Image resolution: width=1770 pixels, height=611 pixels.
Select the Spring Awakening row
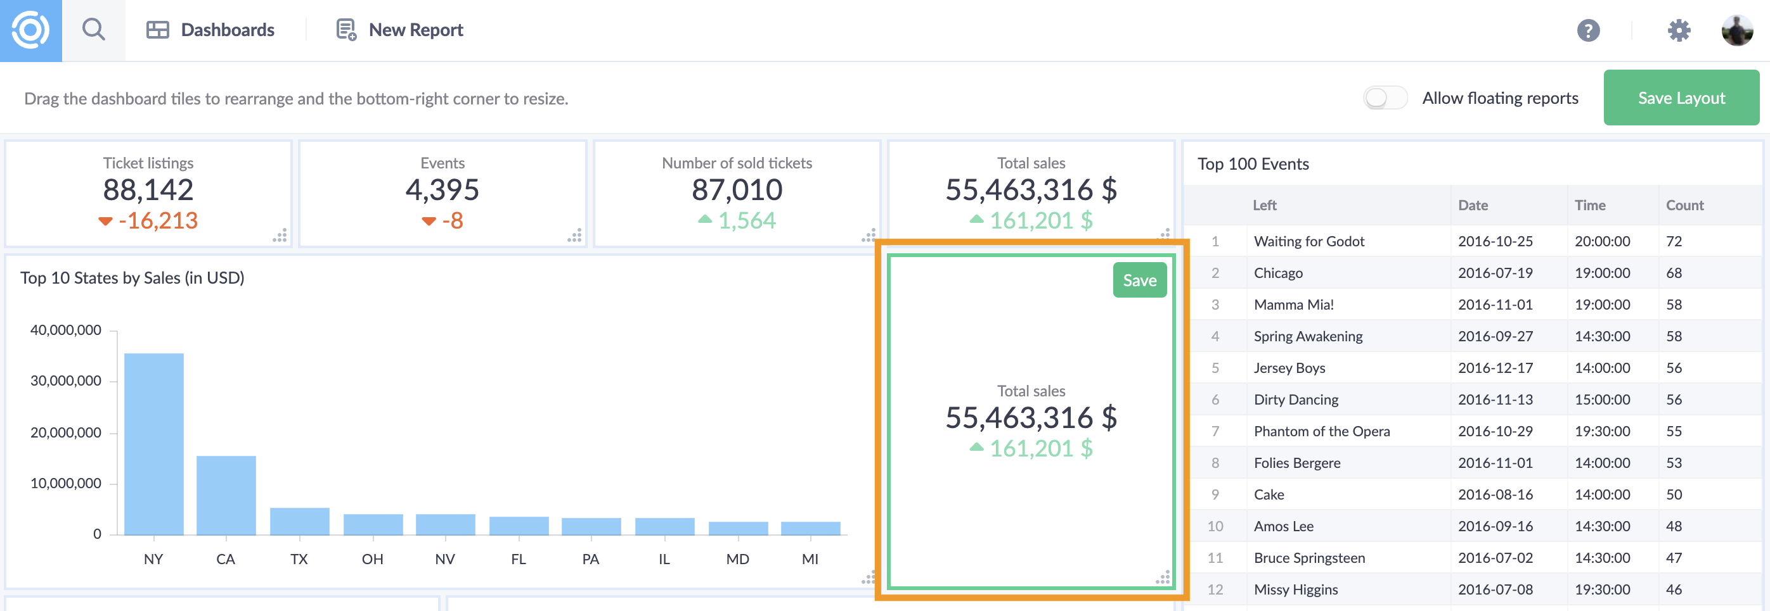tap(1473, 336)
